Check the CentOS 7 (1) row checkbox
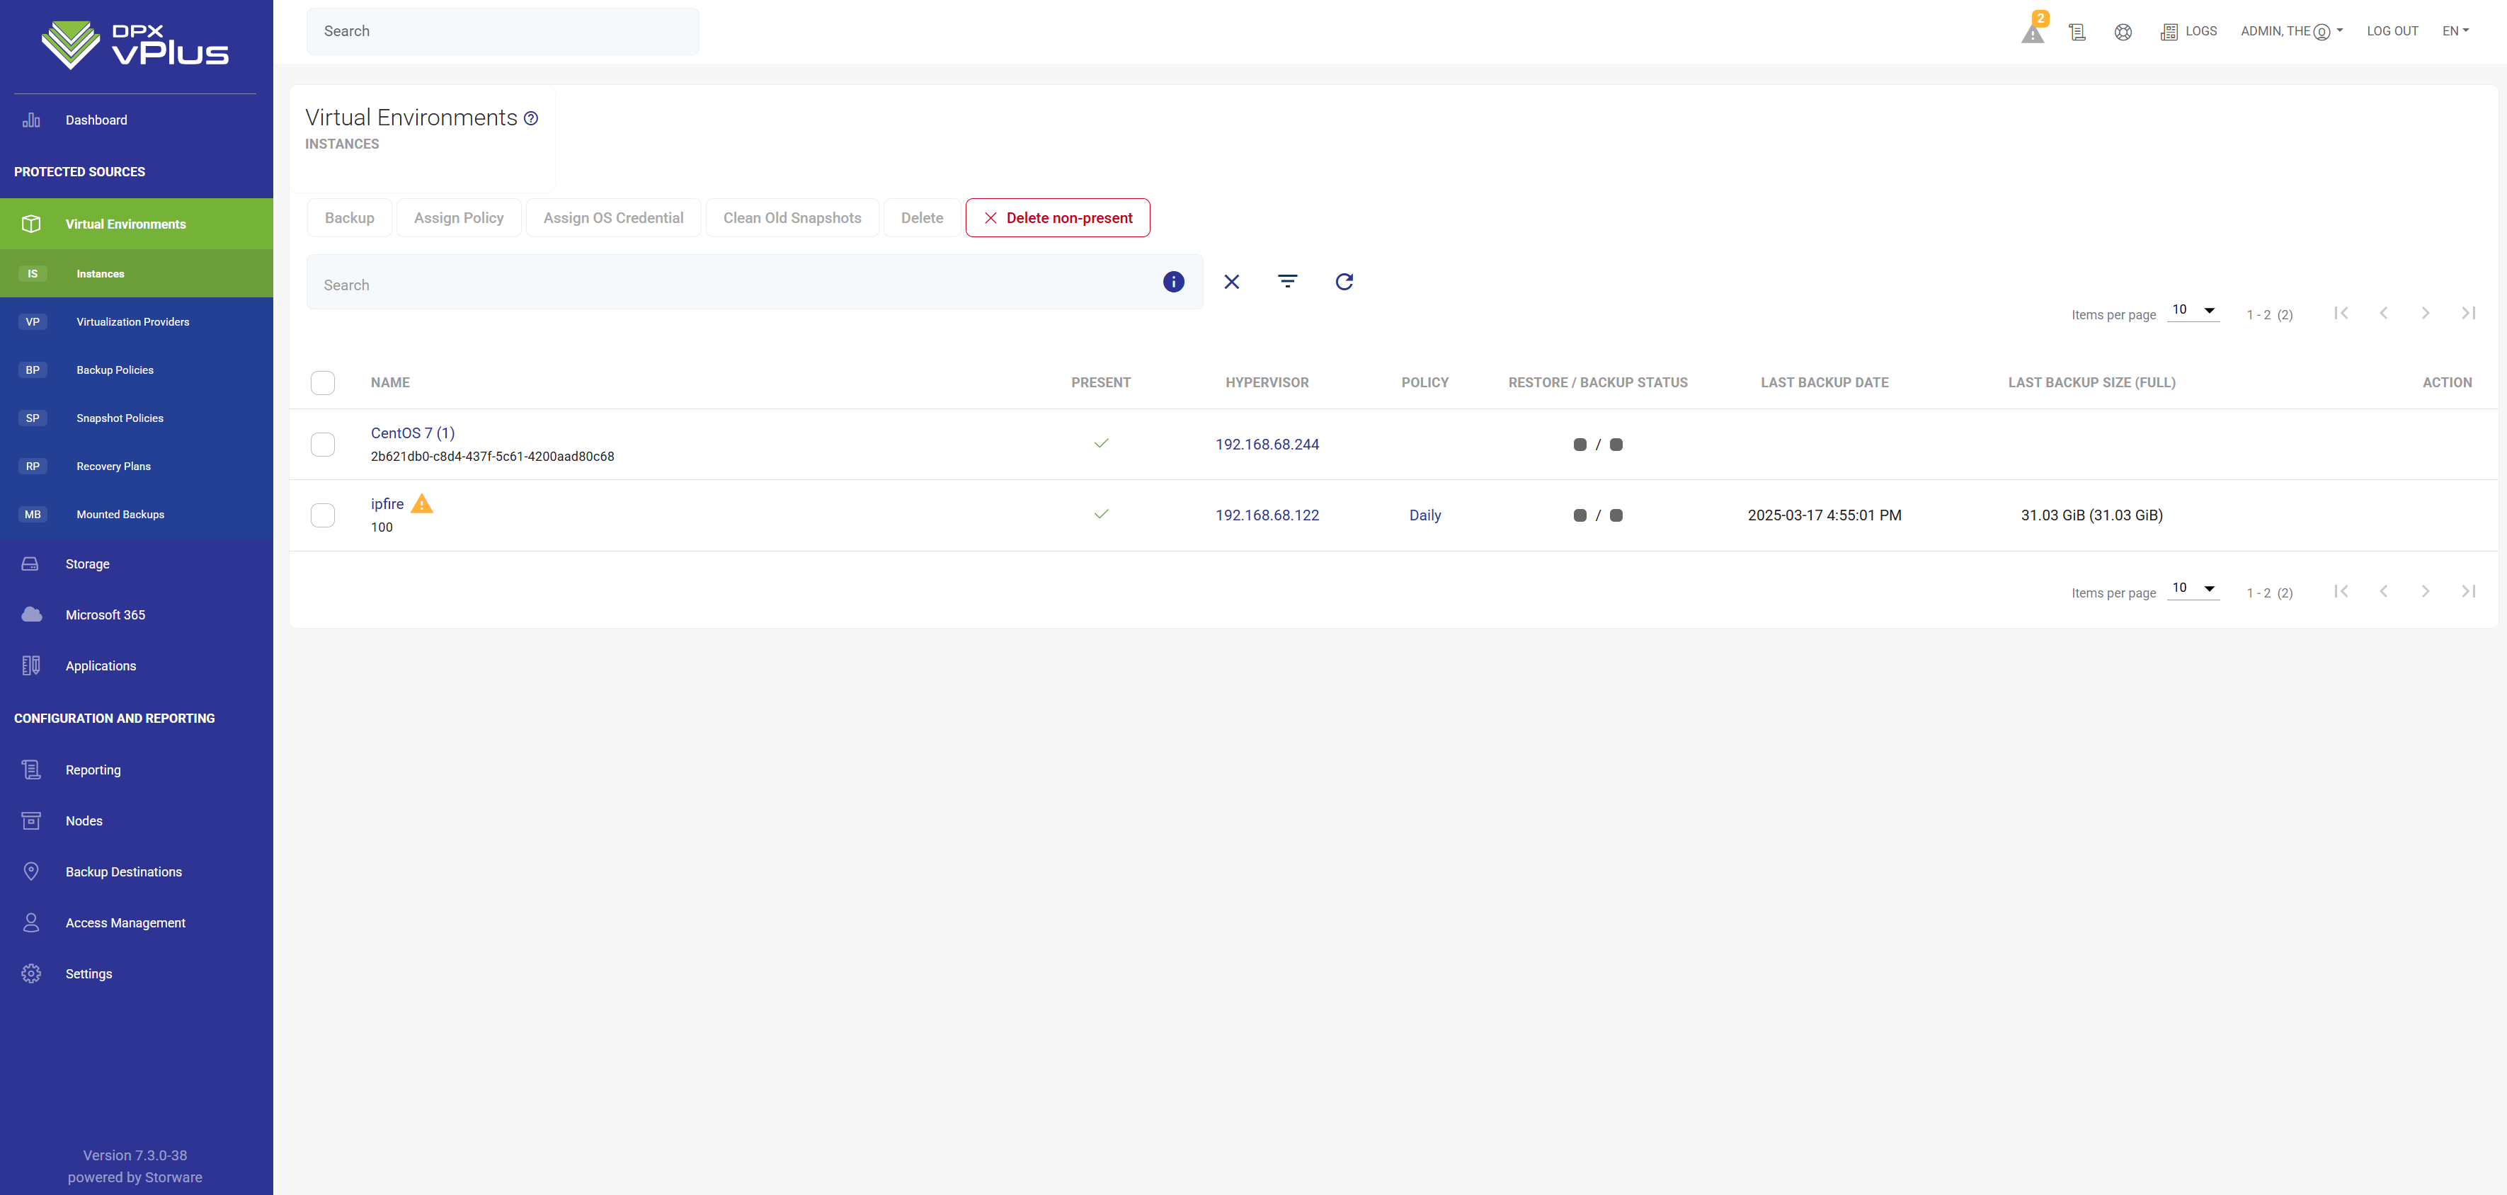The image size is (2507, 1195). coord(322,445)
